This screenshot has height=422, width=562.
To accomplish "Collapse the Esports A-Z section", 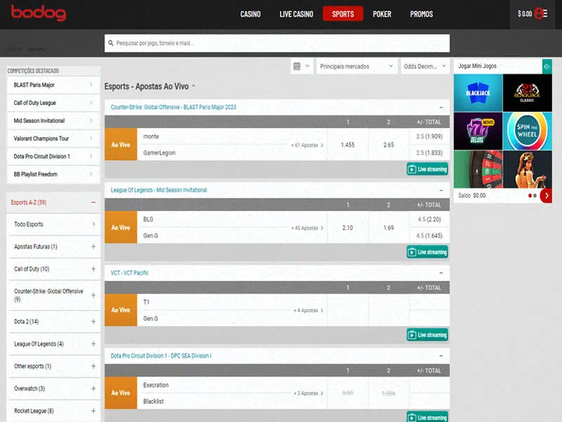I will pyautogui.click(x=93, y=203).
